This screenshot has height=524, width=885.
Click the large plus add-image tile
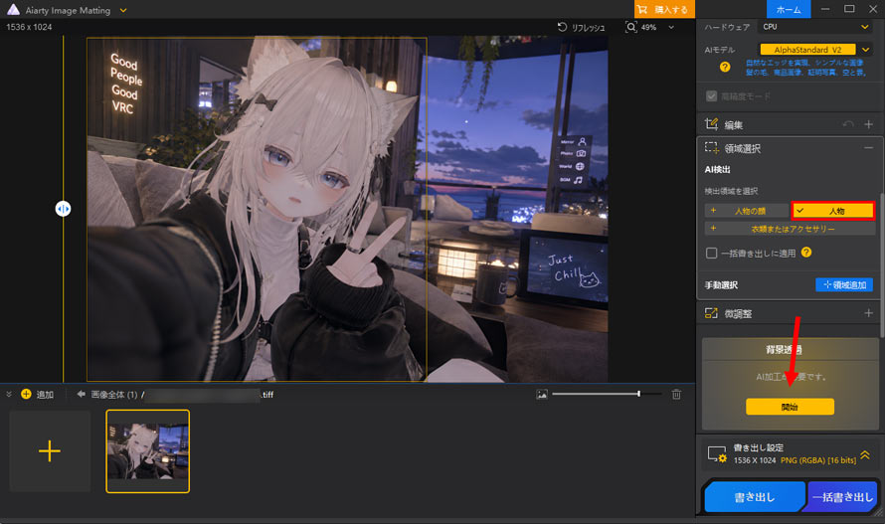coord(50,451)
